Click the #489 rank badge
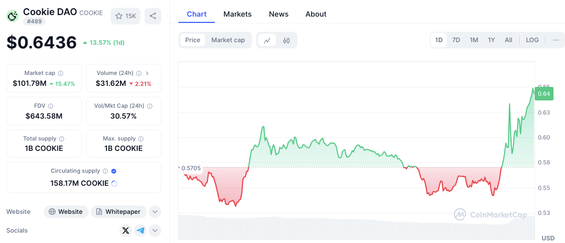This screenshot has width=565, height=243. 34,21
